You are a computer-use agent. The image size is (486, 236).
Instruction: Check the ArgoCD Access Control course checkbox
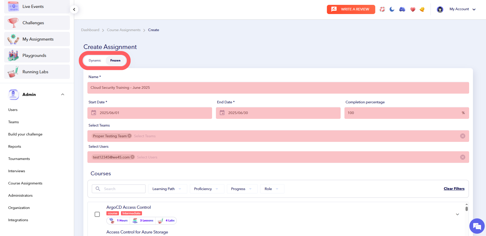click(97, 214)
